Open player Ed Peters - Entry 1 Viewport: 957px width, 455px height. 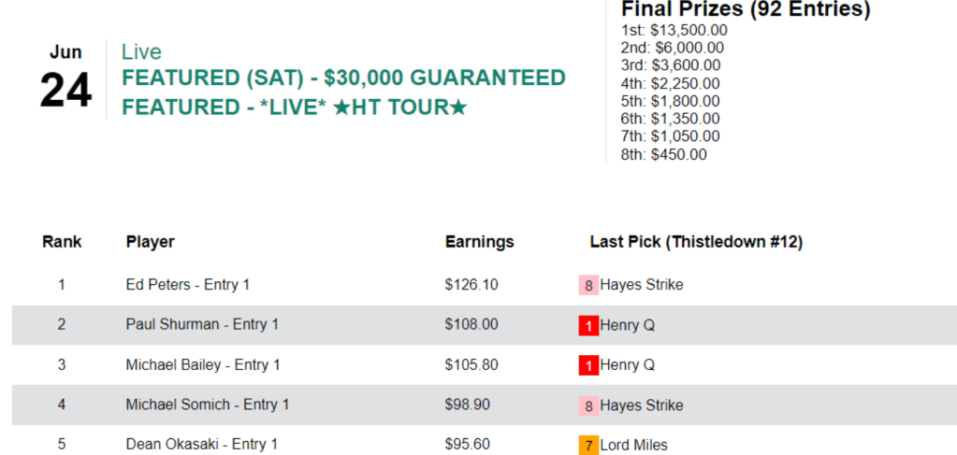point(187,284)
